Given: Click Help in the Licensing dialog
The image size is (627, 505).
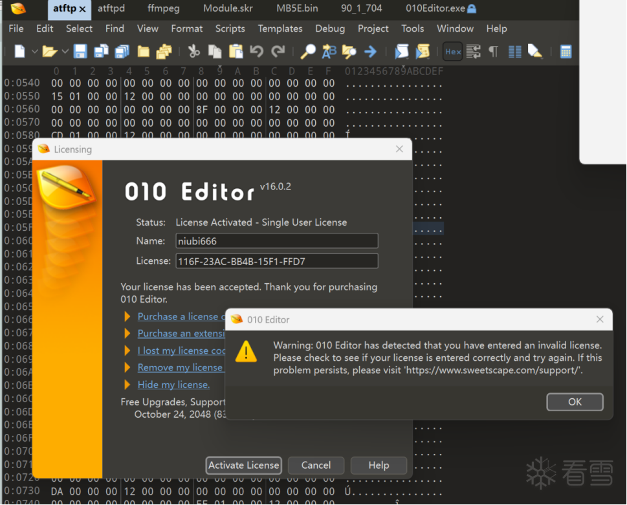Looking at the screenshot, I should click(x=379, y=466).
